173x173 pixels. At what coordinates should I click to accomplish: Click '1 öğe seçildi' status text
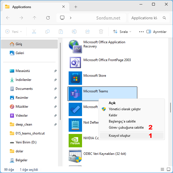pos(29,170)
